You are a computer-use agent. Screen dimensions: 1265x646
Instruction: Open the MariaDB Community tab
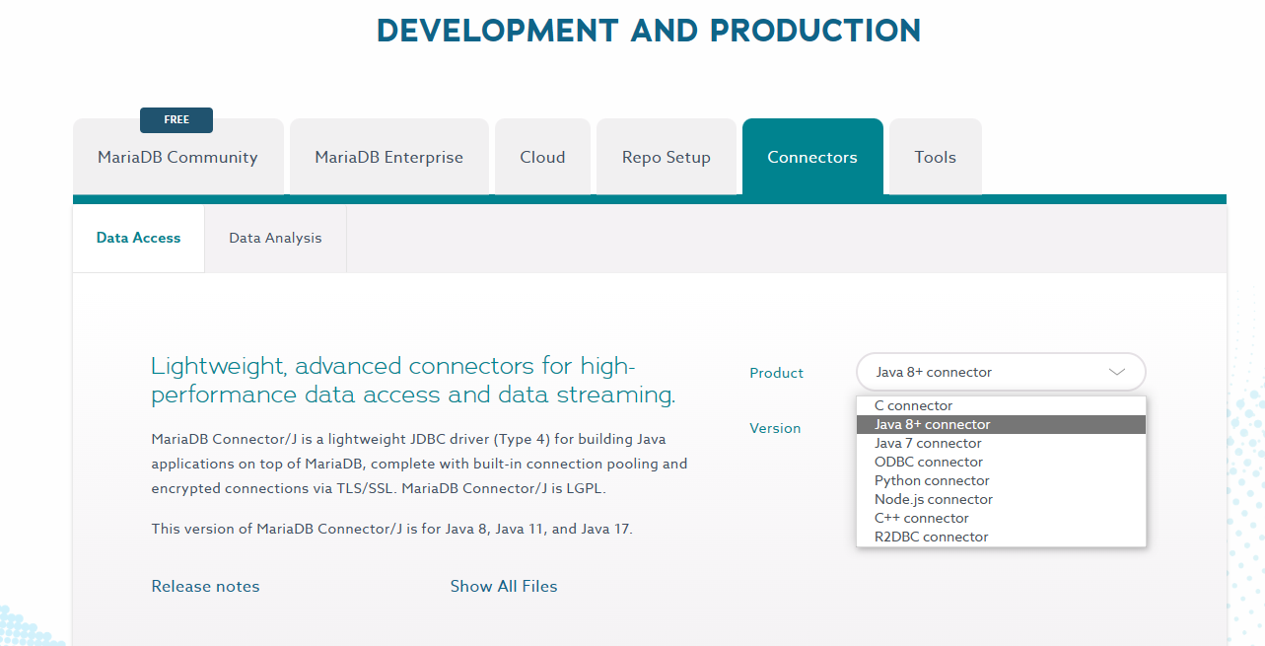[x=177, y=157]
